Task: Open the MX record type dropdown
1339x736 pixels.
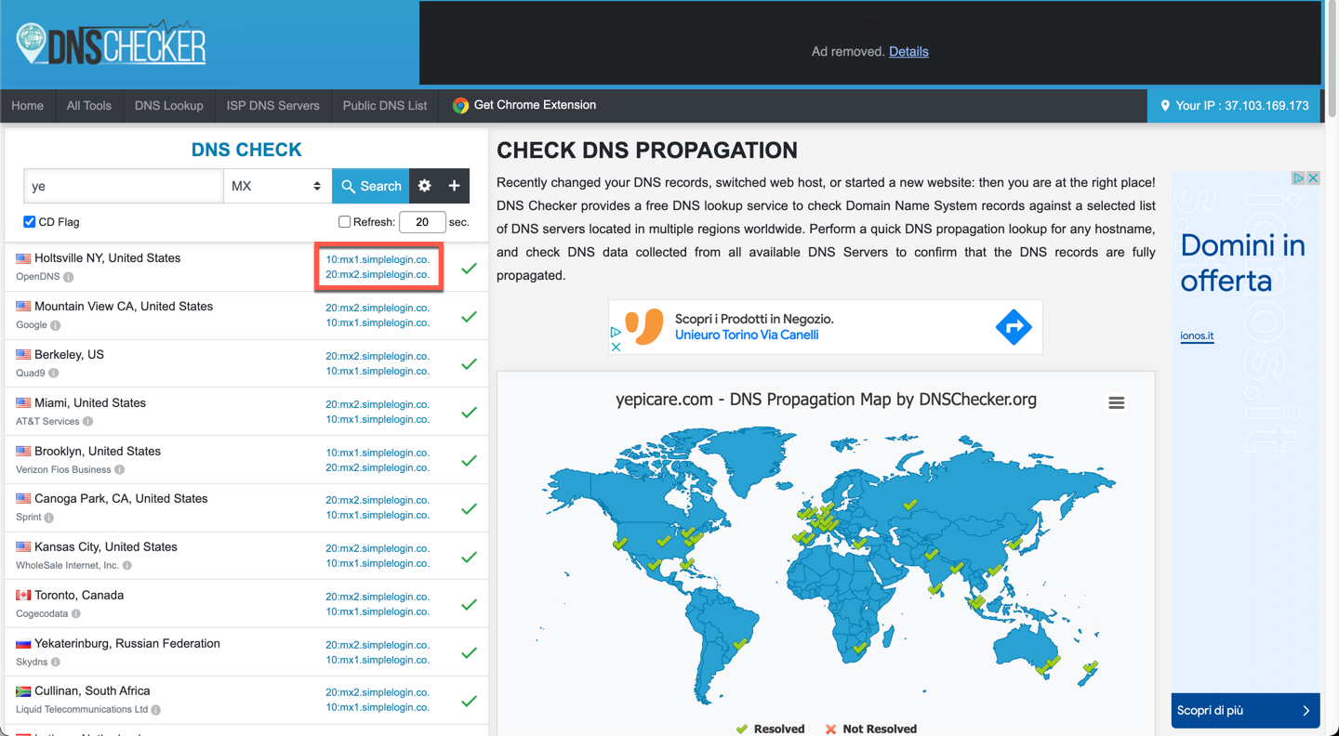Action: 276,186
